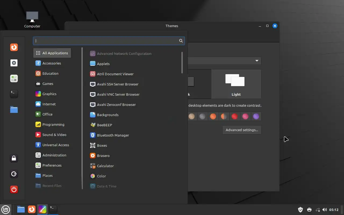Choose the Light appearance in Themes
Screen dimensions: 344x215
coord(236,84)
